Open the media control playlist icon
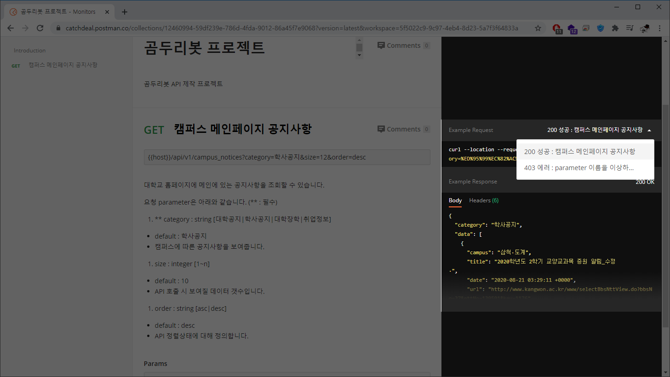Viewport: 670px width, 377px height. [x=630, y=28]
